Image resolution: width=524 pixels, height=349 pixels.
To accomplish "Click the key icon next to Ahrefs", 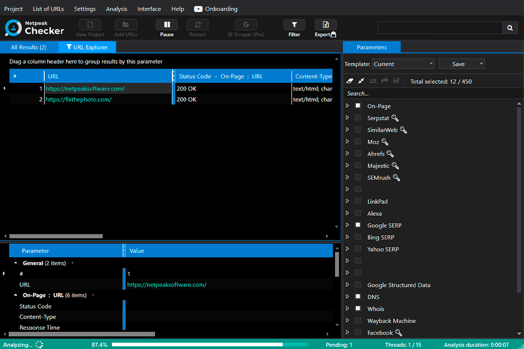I will pos(390,154).
